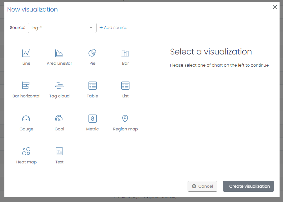Click the Source: label
The width and height of the screenshot is (283, 202).
coord(17,27)
